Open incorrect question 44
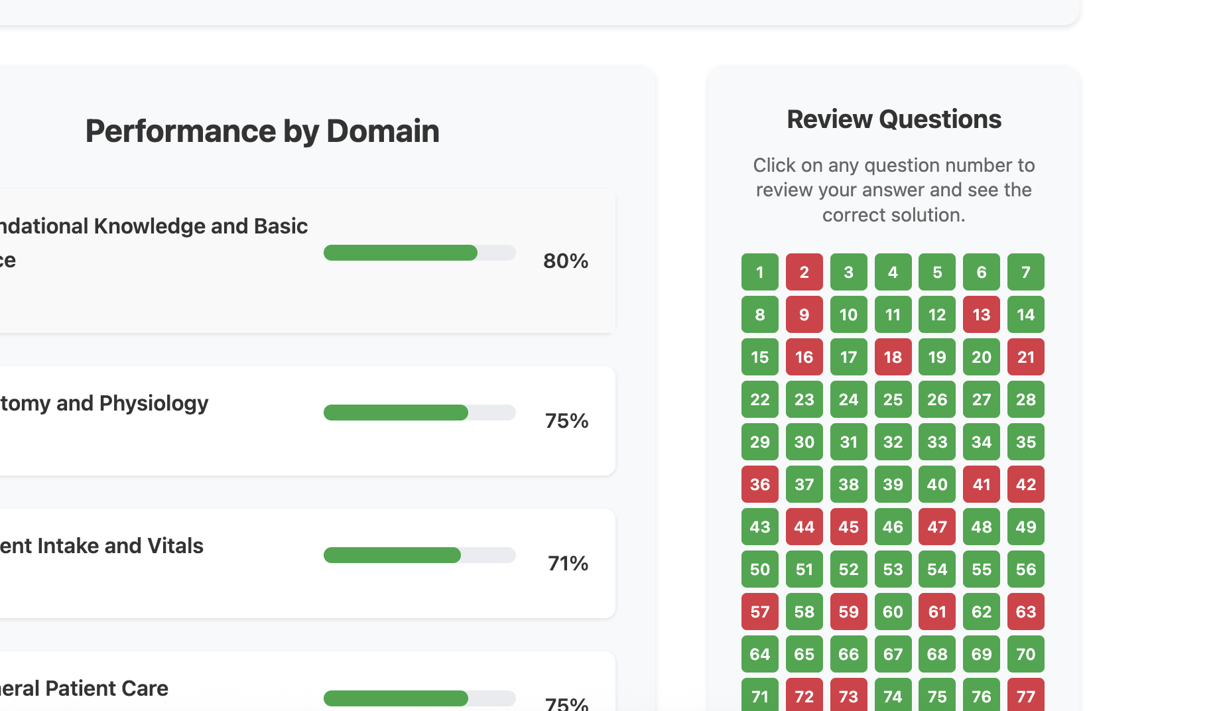This screenshot has height=711, width=1215. [804, 527]
